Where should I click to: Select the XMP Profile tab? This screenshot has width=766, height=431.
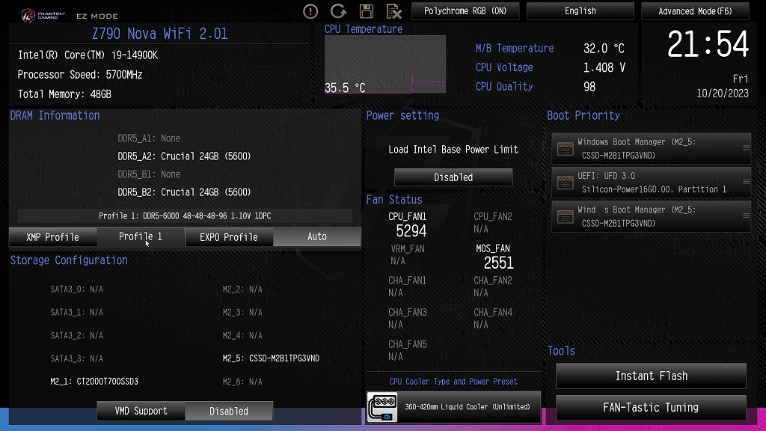coord(52,237)
